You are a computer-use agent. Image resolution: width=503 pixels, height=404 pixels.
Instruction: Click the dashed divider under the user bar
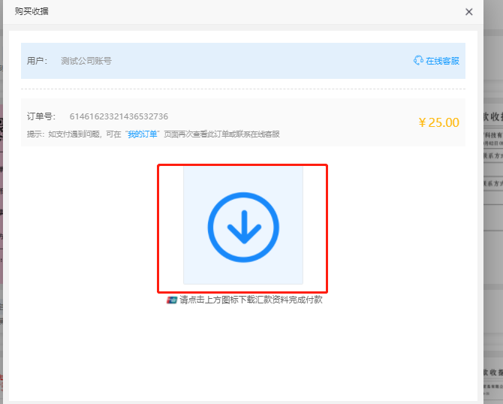(x=243, y=89)
